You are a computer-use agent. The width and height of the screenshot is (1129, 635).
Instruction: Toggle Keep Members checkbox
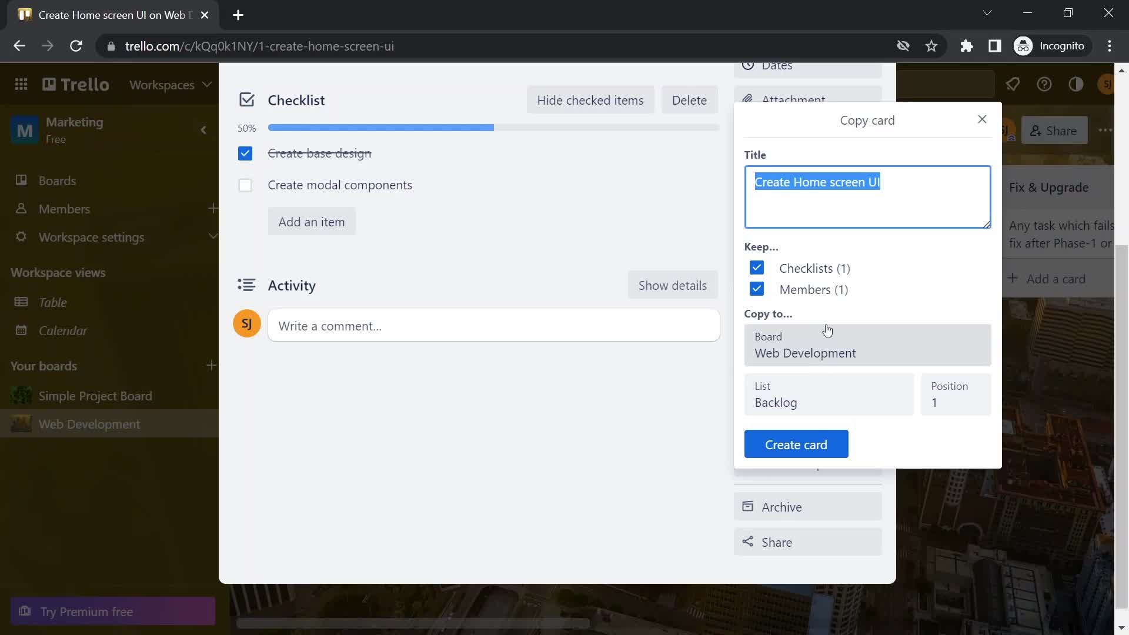coord(757,289)
